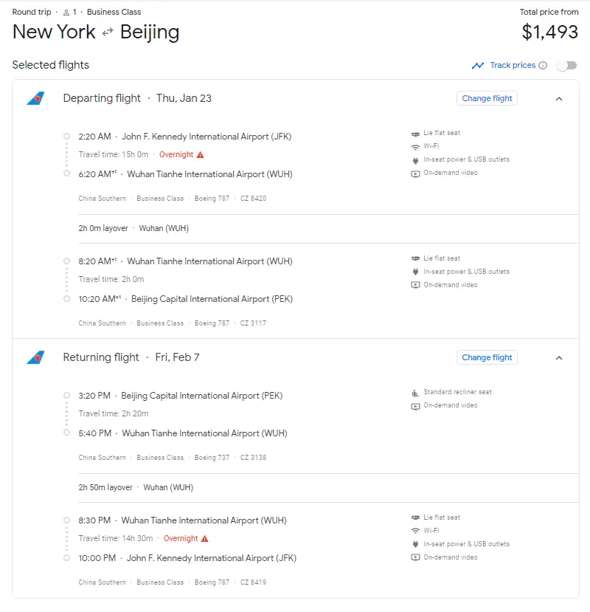Click the red Overnight warning icon for JFK departure
Viewport: 590px width, 612px height.
tap(200, 155)
